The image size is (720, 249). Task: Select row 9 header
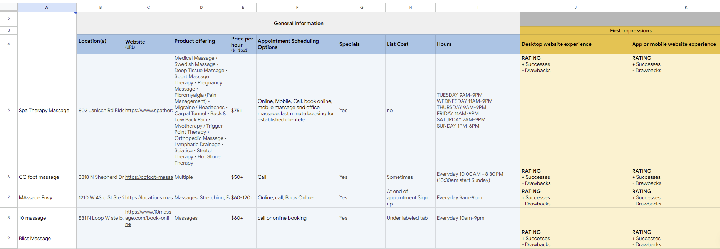point(8,238)
